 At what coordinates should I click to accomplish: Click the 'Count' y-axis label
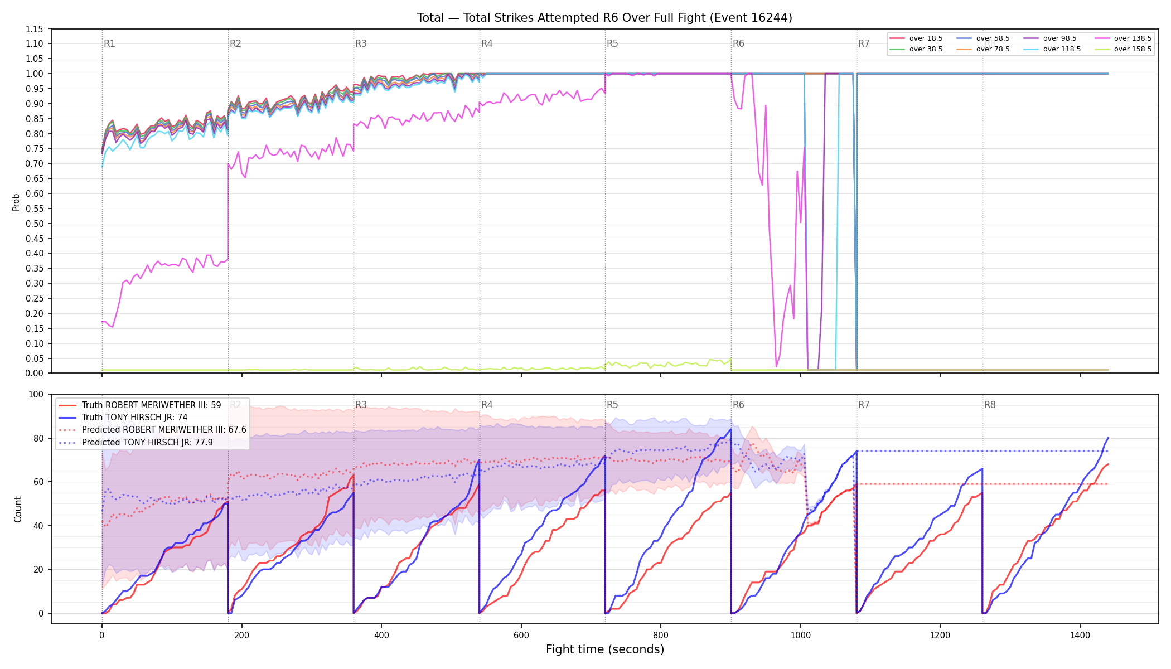coord(18,509)
